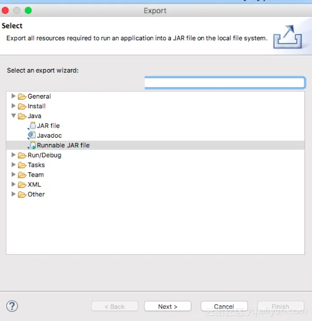312x321 pixels.
Task: Click the Run/Debug folder icon
Action: tap(22, 155)
